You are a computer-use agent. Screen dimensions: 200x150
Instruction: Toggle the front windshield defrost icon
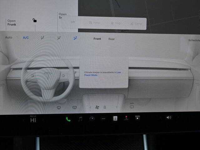(59, 108)
